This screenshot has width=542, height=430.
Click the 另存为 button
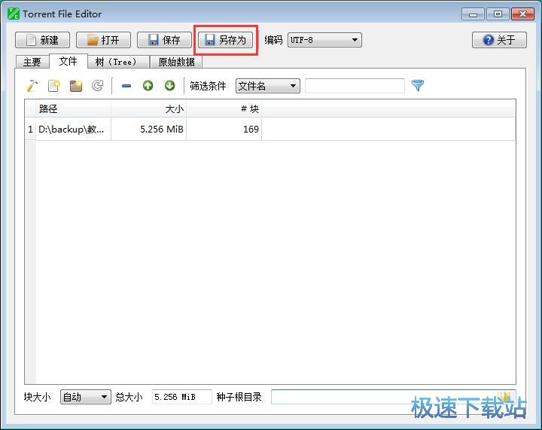226,40
